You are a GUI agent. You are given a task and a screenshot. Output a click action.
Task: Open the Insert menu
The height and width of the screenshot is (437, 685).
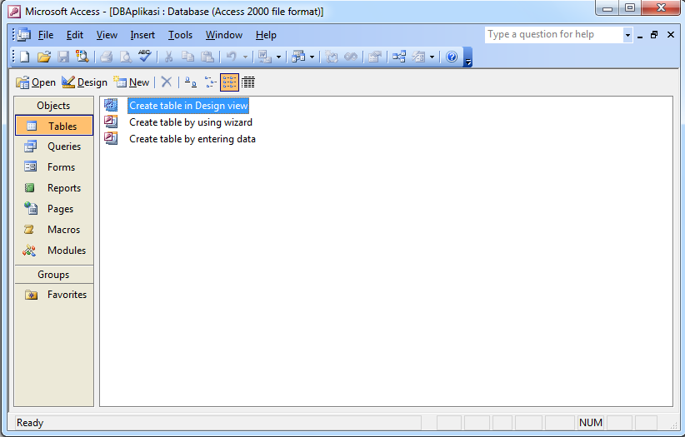(142, 35)
